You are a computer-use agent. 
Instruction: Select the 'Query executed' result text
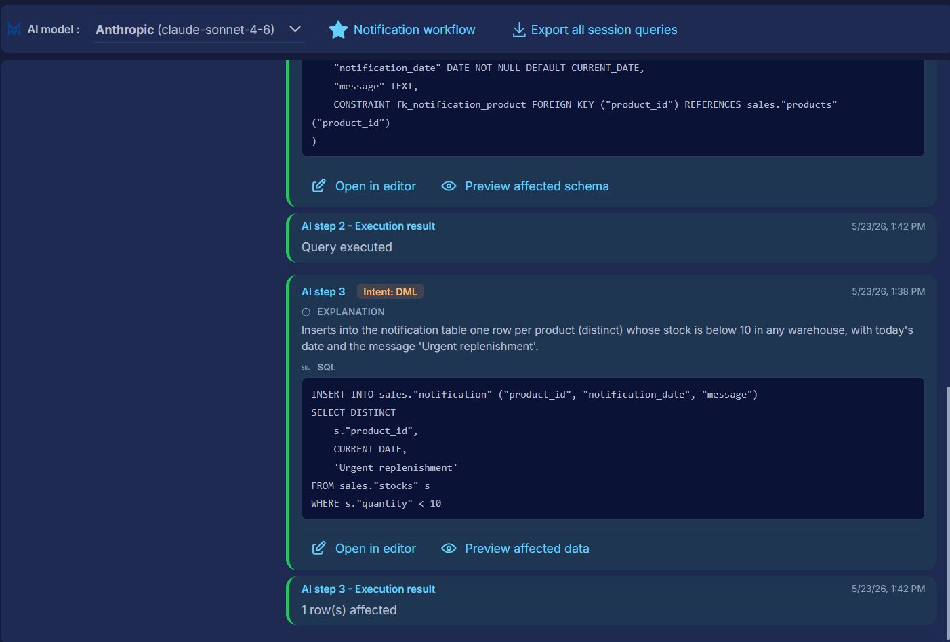click(x=347, y=247)
